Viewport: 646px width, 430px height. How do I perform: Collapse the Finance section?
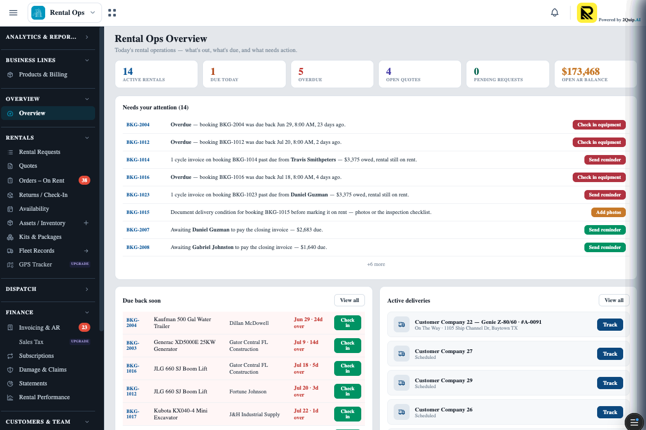(x=48, y=313)
